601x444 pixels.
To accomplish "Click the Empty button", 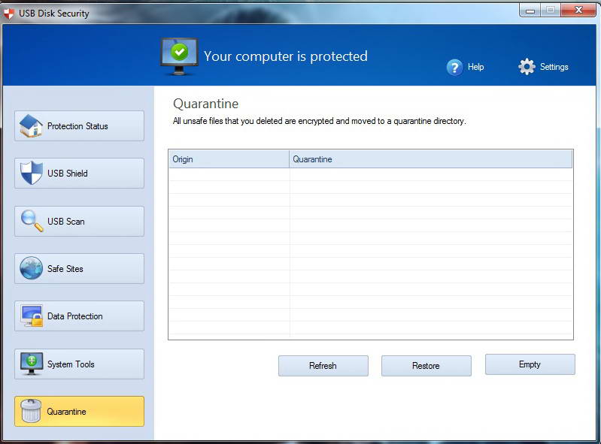I will tap(530, 364).
